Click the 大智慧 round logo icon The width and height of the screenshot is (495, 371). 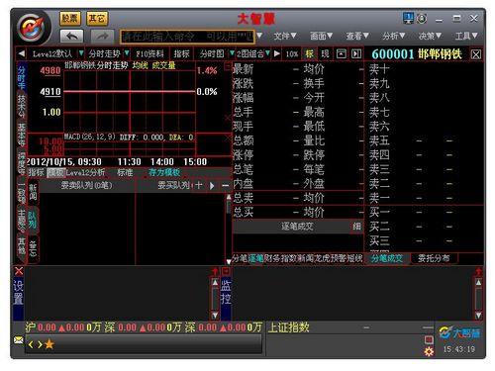tap(34, 28)
